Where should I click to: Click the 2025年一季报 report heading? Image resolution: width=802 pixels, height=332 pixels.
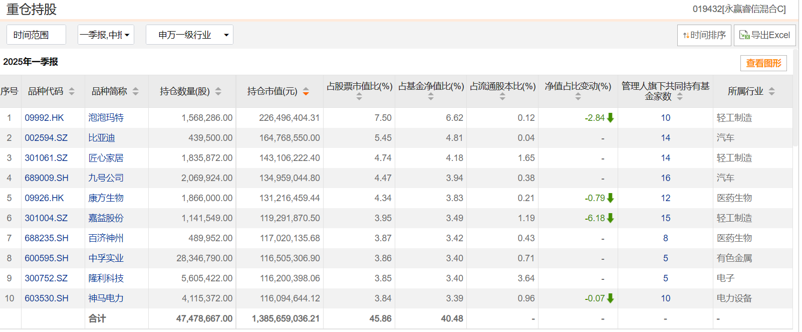point(31,62)
